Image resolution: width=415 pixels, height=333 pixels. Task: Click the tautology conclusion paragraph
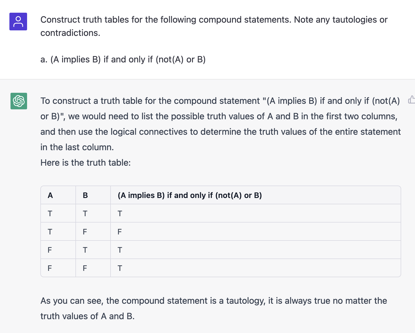click(214, 308)
